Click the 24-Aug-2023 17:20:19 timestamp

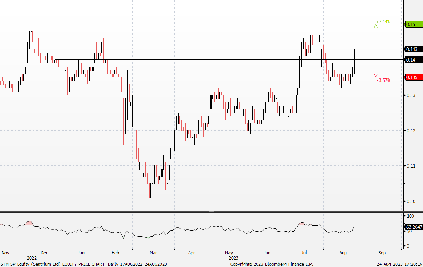(x=400, y=264)
